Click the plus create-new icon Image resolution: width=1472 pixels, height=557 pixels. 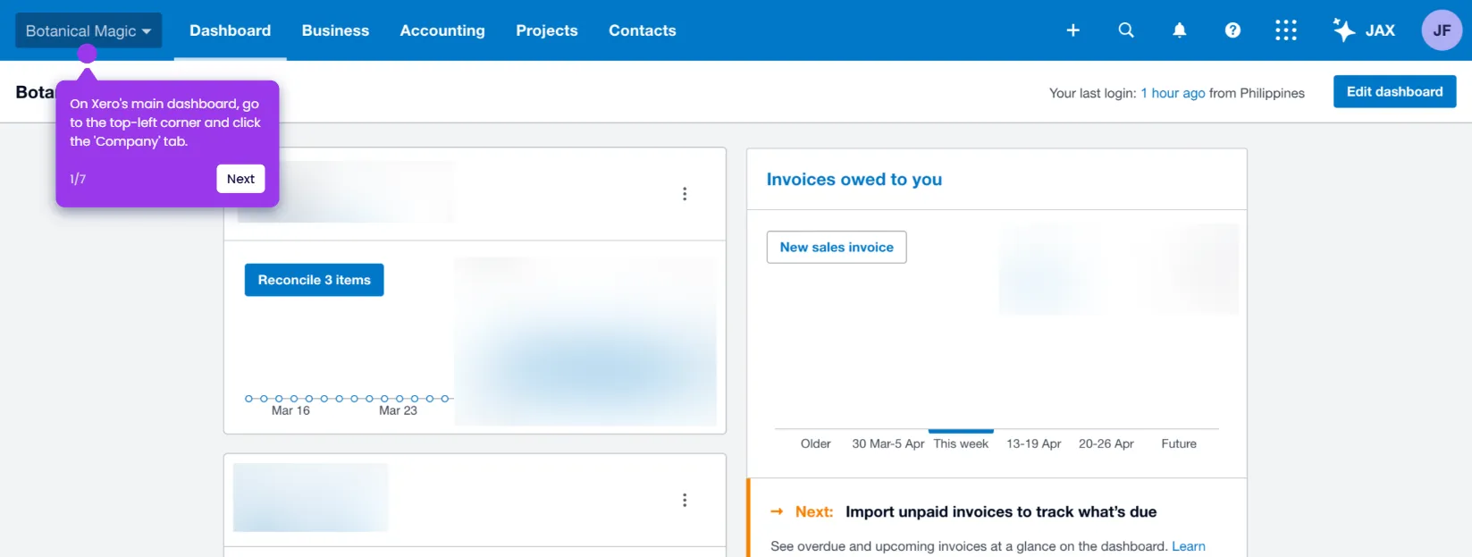(x=1073, y=30)
